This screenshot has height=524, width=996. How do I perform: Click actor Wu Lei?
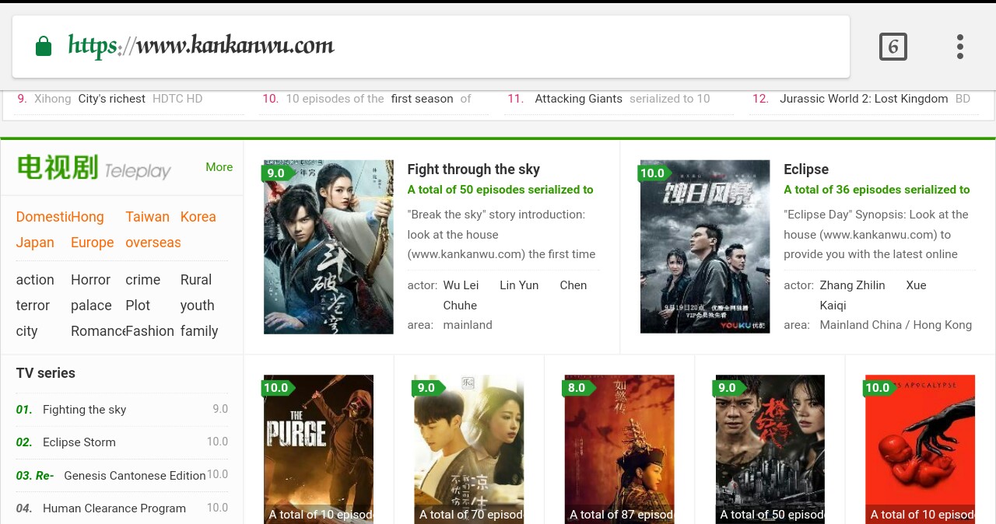pos(461,285)
